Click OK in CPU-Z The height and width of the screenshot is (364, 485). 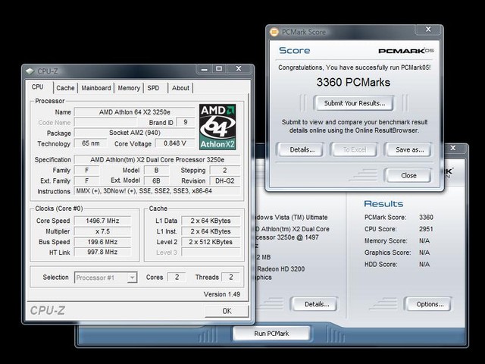pyautogui.click(x=227, y=311)
